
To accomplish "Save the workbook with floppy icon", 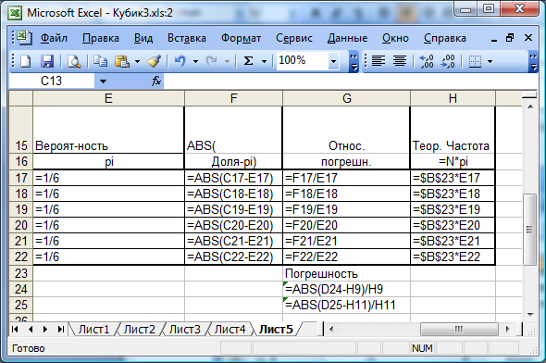I will [47, 61].
